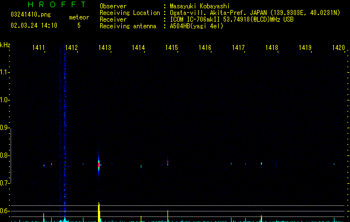Click the tall yellow power spike after 1413

point(99,212)
